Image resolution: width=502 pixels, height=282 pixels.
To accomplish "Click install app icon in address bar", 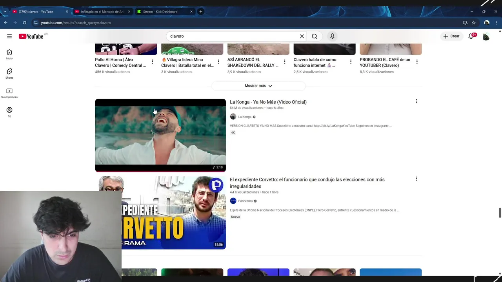I will pyautogui.click(x=465, y=23).
